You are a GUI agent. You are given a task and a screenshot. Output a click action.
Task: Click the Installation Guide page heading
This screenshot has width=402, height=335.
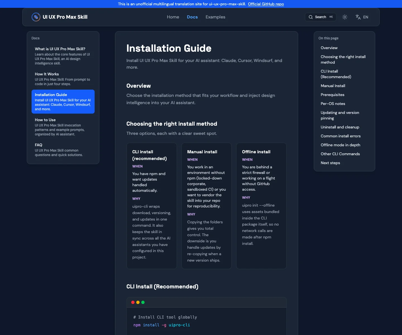[169, 48]
